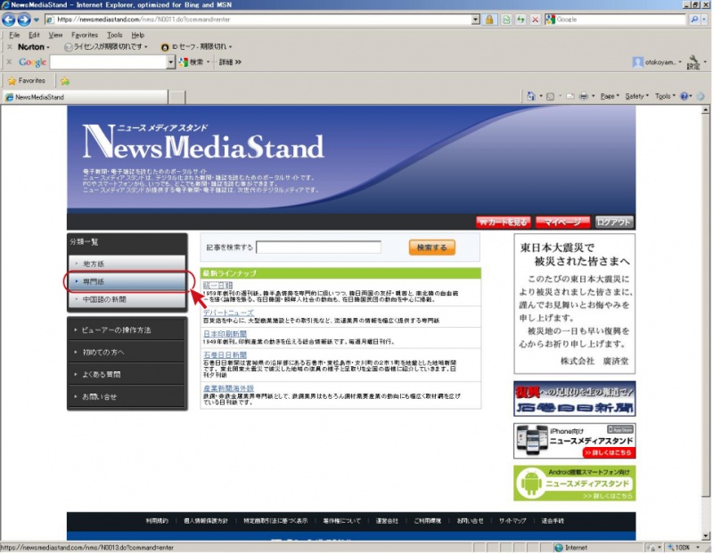Go back with the browser Back arrow
713x553 pixels.
(9, 20)
